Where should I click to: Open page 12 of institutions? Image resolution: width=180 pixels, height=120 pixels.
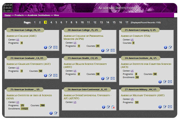pyautogui.click(x=95, y=22)
